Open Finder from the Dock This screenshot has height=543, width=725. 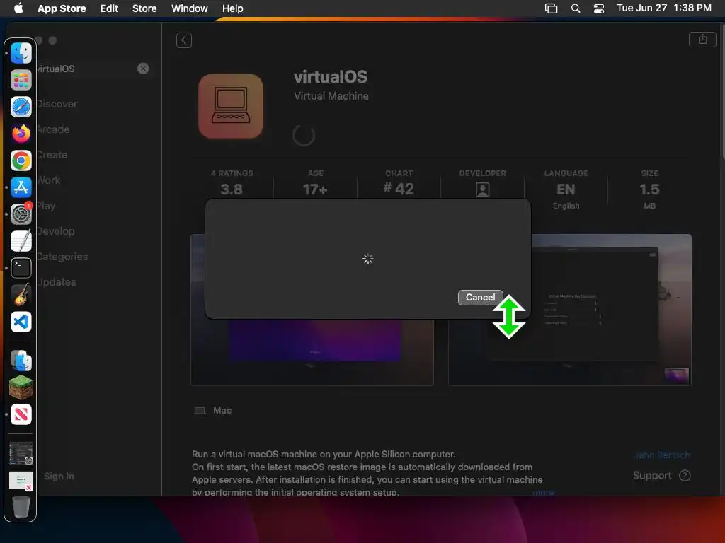[x=21, y=52]
